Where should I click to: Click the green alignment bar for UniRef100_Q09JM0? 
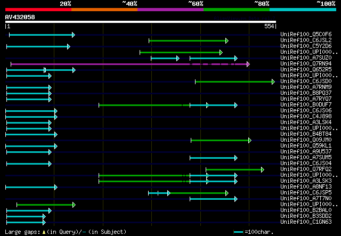click(x=221, y=141)
